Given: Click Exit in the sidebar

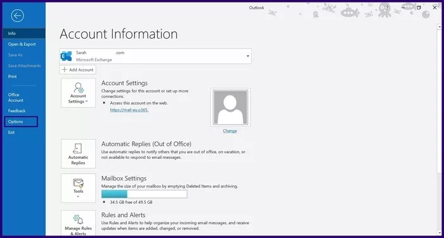Looking at the screenshot, I should click(x=11, y=132).
